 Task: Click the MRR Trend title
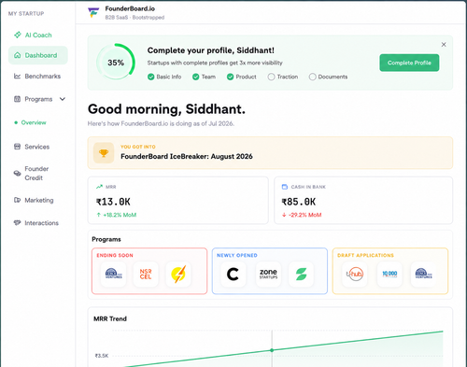click(110, 318)
